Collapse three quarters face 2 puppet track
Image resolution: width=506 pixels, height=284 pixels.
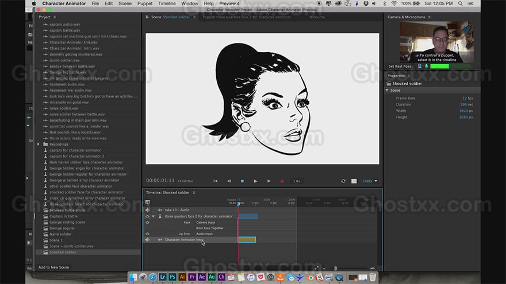click(154, 216)
